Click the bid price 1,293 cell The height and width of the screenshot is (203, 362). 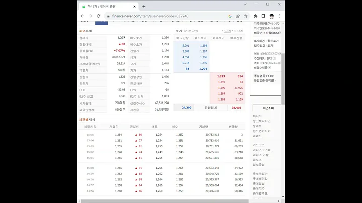(x=221, y=76)
